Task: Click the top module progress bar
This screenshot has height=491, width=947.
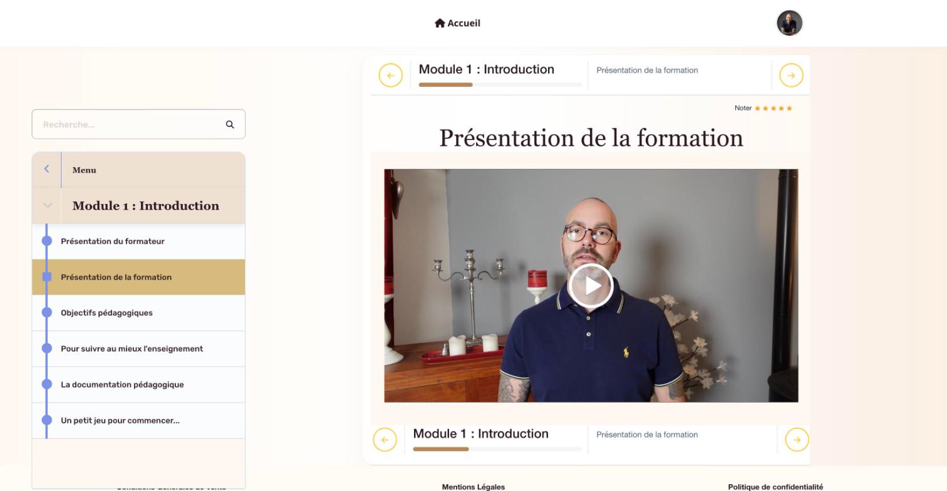Action: coord(500,84)
